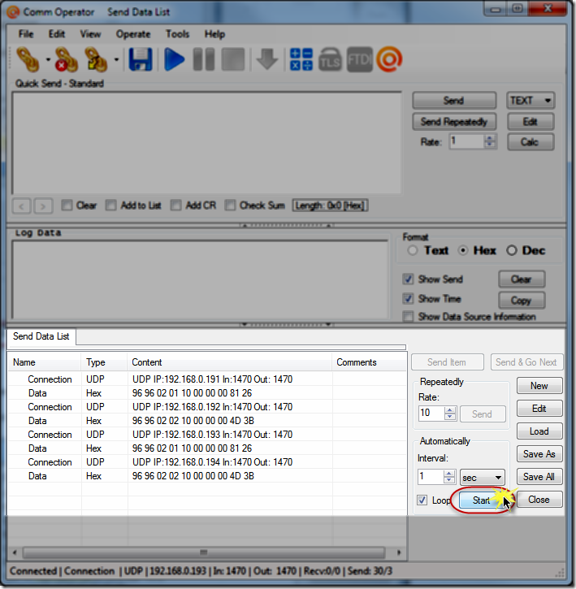Screen dimensions: 576x589
Task: Enable the Add CR checkbox
Action: [175, 205]
